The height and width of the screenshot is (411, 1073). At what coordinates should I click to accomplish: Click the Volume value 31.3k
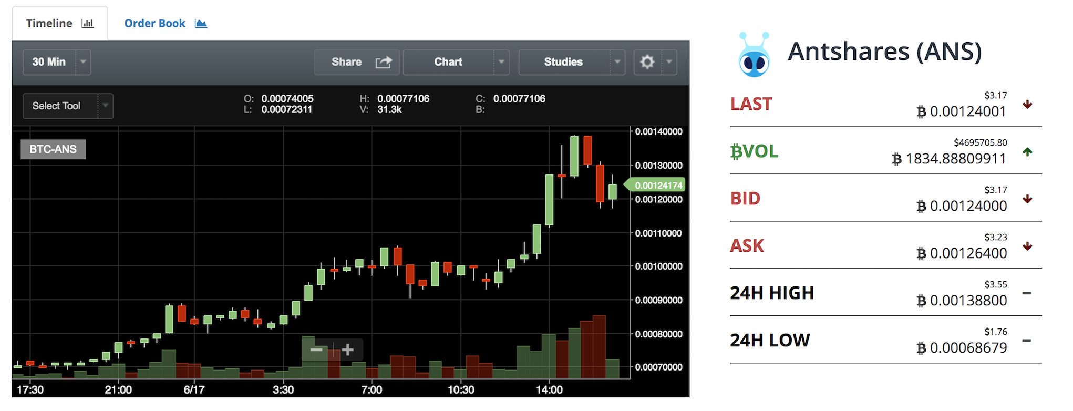[x=389, y=110]
